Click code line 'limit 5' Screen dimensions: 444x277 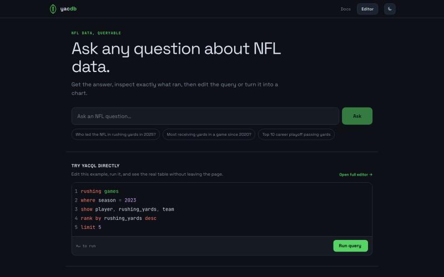pos(91,227)
